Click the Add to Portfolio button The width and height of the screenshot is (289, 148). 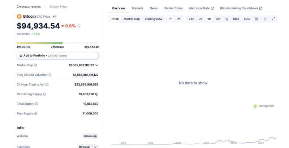pyautogui.click(x=57, y=56)
